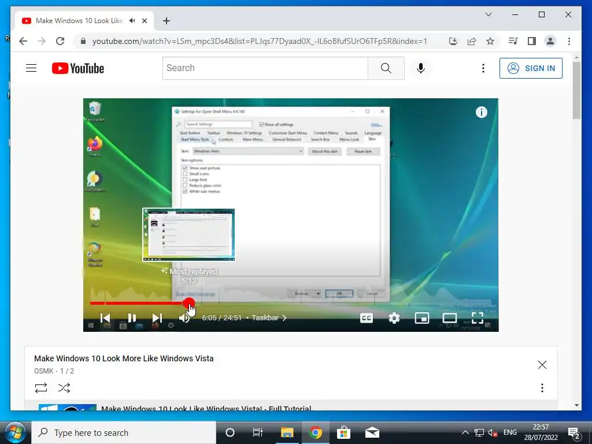Open Chrome tab search chevron
Screen dimensions: 592x444
(x=488, y=14)
